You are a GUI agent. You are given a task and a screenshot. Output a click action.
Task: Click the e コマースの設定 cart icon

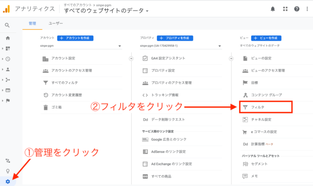tap(245, 132)
